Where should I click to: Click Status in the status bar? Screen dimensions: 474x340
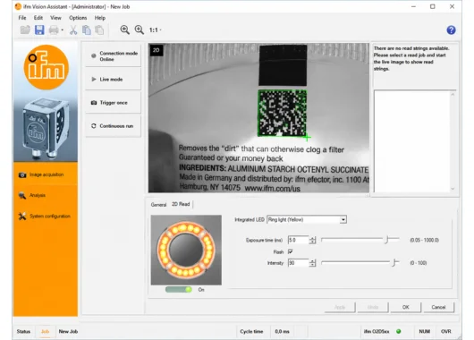23,332
